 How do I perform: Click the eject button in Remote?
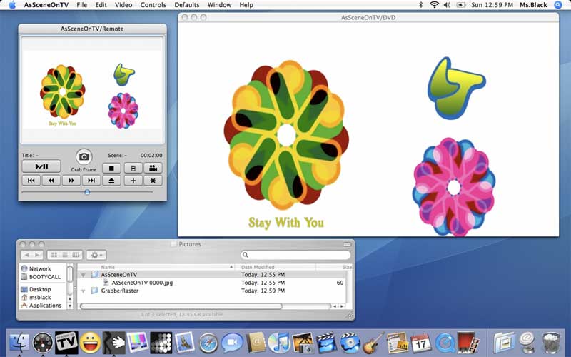[x=111, y=181]
